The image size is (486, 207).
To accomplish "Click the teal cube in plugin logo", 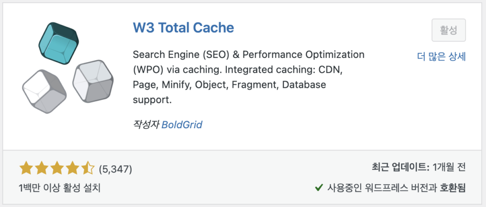I will point(59,43).
